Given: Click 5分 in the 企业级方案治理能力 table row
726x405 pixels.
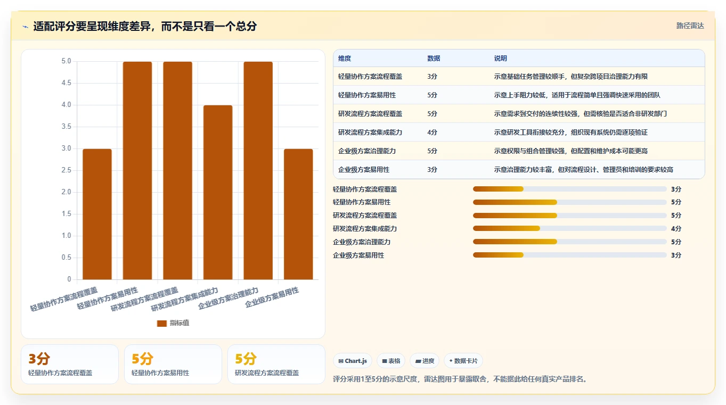Looking at the screenshot, I should pyautogui.click(x=432, y=151).
